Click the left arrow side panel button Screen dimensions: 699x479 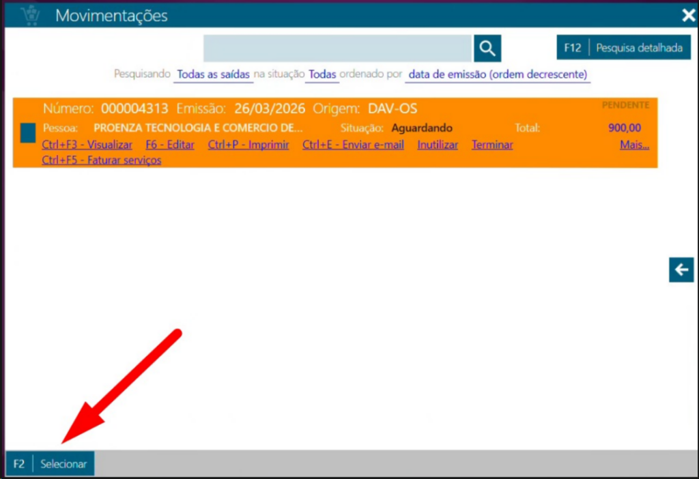(x=681, y=270)
